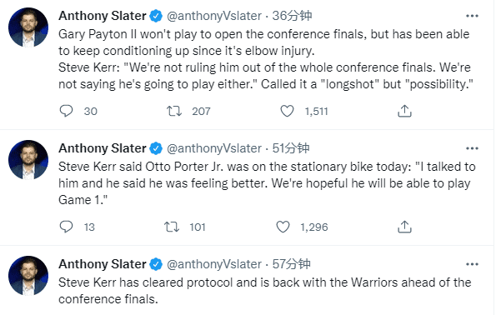Click @anthonyVslater handle on second tweet
Viewport: 496px width, 315px height.
pos(214,148)
